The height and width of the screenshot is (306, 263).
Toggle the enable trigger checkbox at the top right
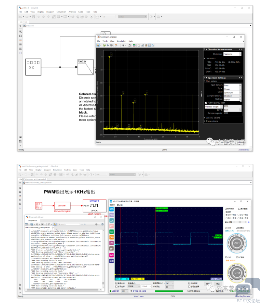coord(226,209)
